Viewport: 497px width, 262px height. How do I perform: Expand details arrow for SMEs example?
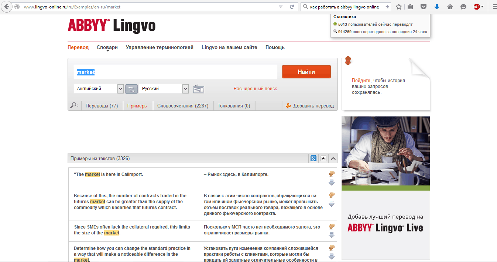click(x=331, y=235)
